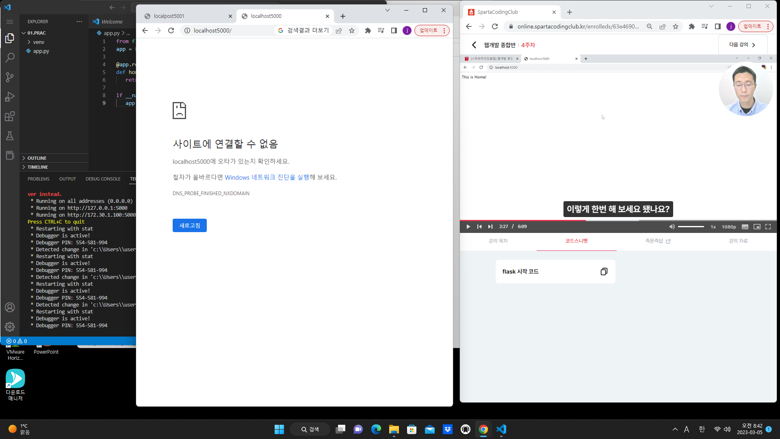Open Windows 네트워크 진단 link
Viewport: 780px width, 439px height.
(x=266, y=178)
